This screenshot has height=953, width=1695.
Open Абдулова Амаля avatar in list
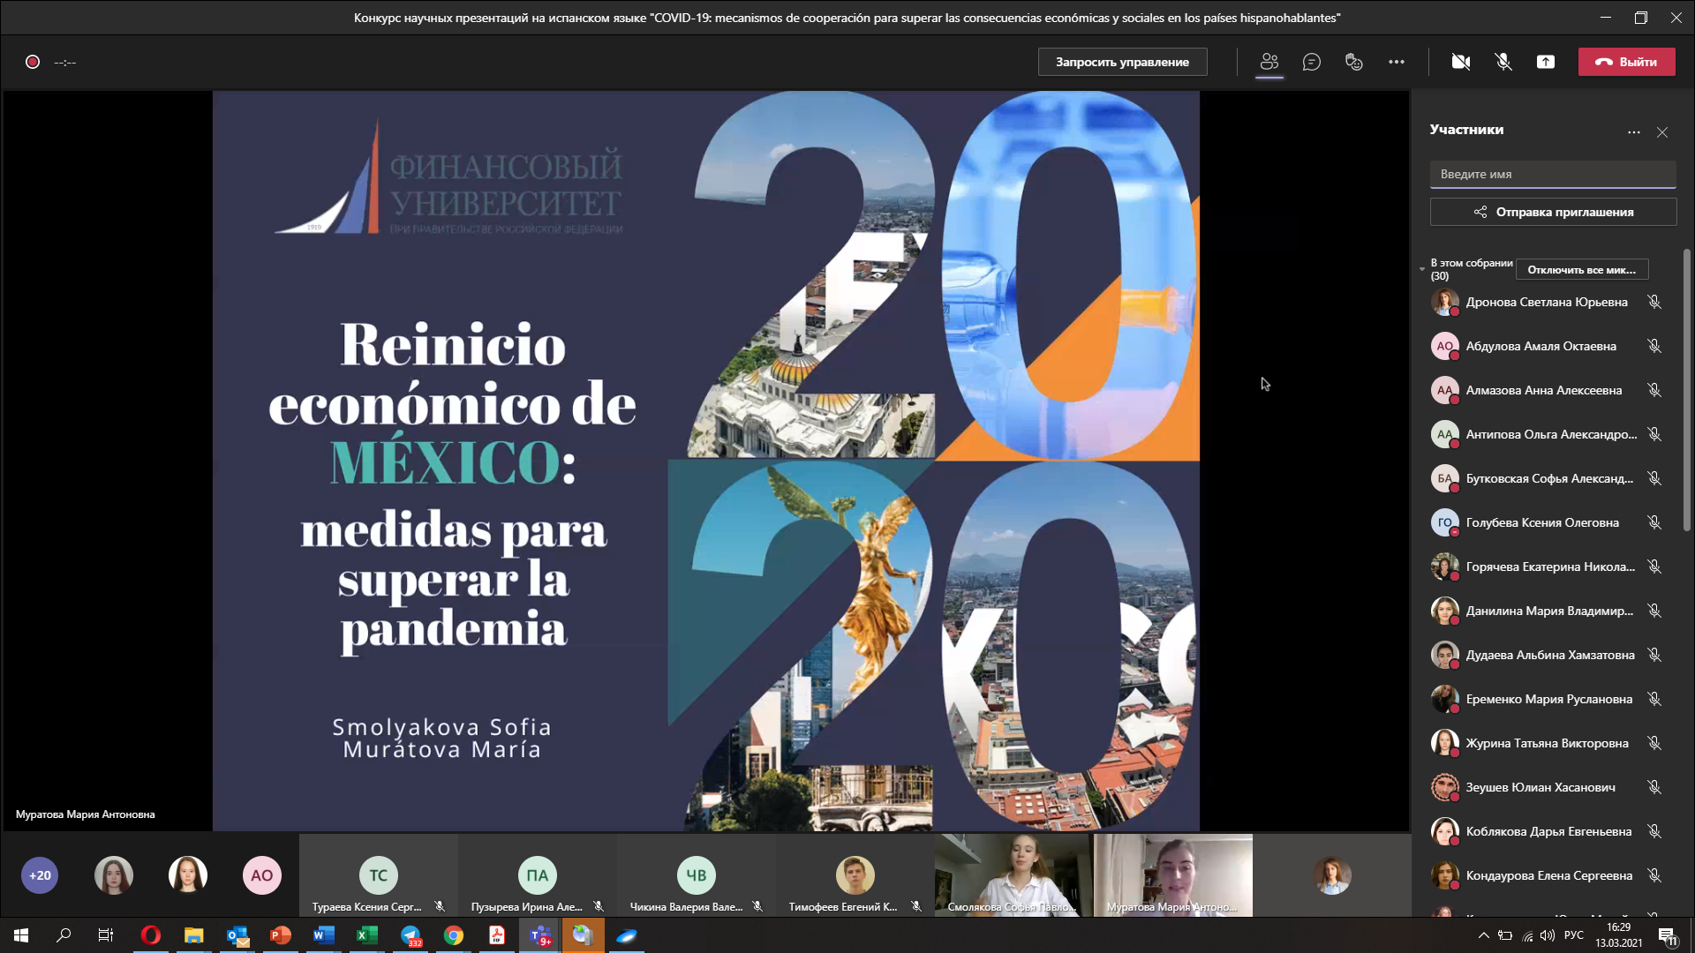pyautogui.click(x=1444, y=346)
